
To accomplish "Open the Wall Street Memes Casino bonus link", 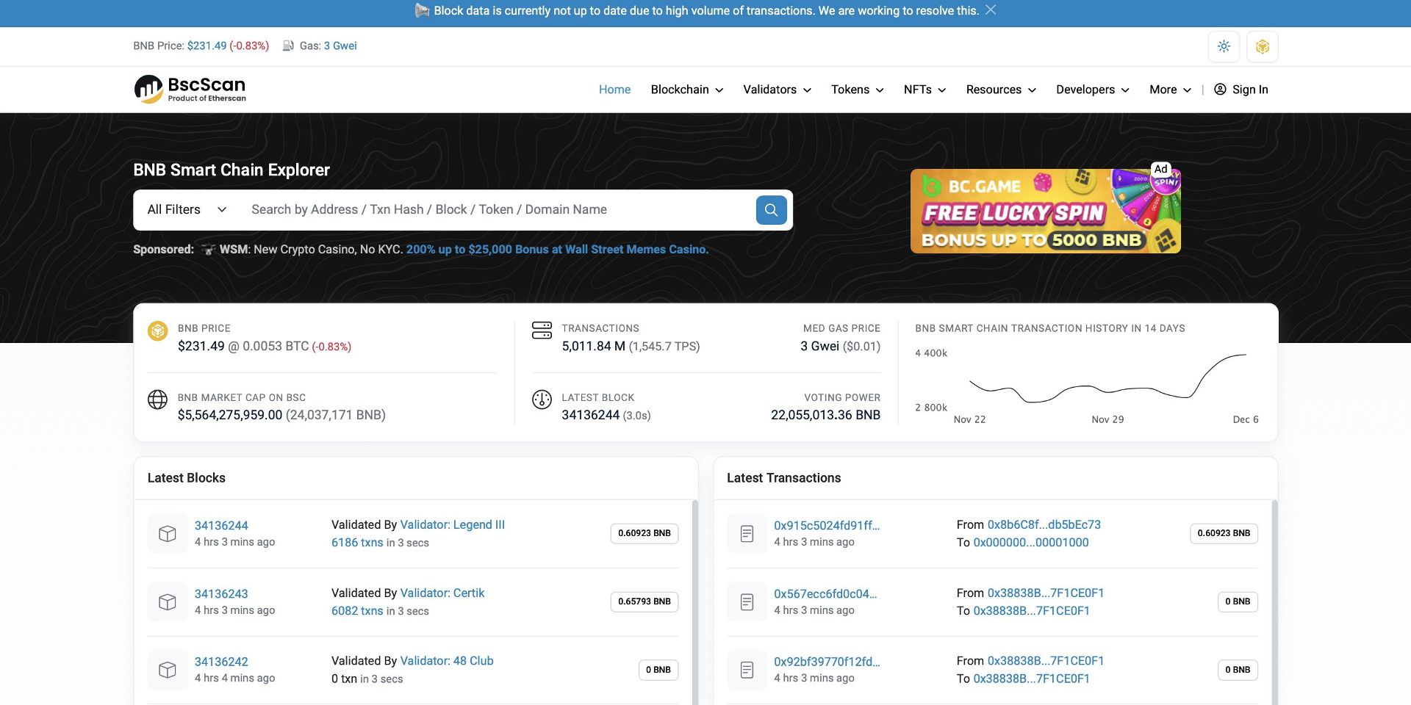I will pyautogui.click(x=557, y=250).
